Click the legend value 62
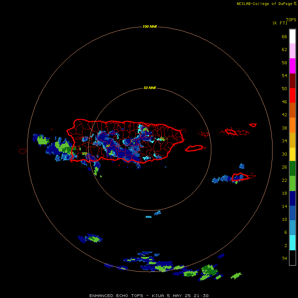Viewport: 298px width, 298px height. [x=284, y=50]
